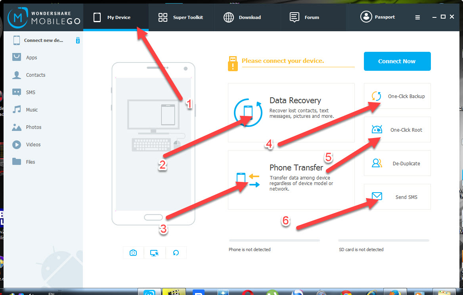Screen dimensions: 463x295
Task: Select One-Click Root
Action: [397, 130]
